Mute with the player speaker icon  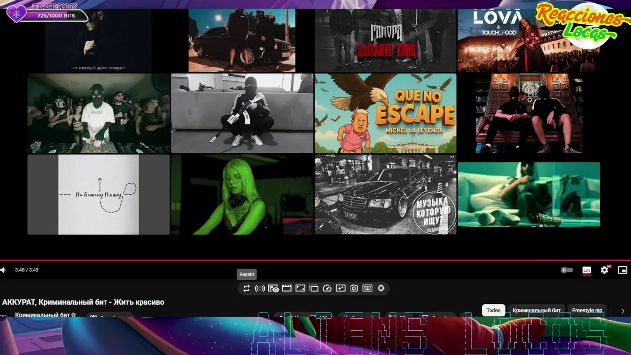point(3,270)
